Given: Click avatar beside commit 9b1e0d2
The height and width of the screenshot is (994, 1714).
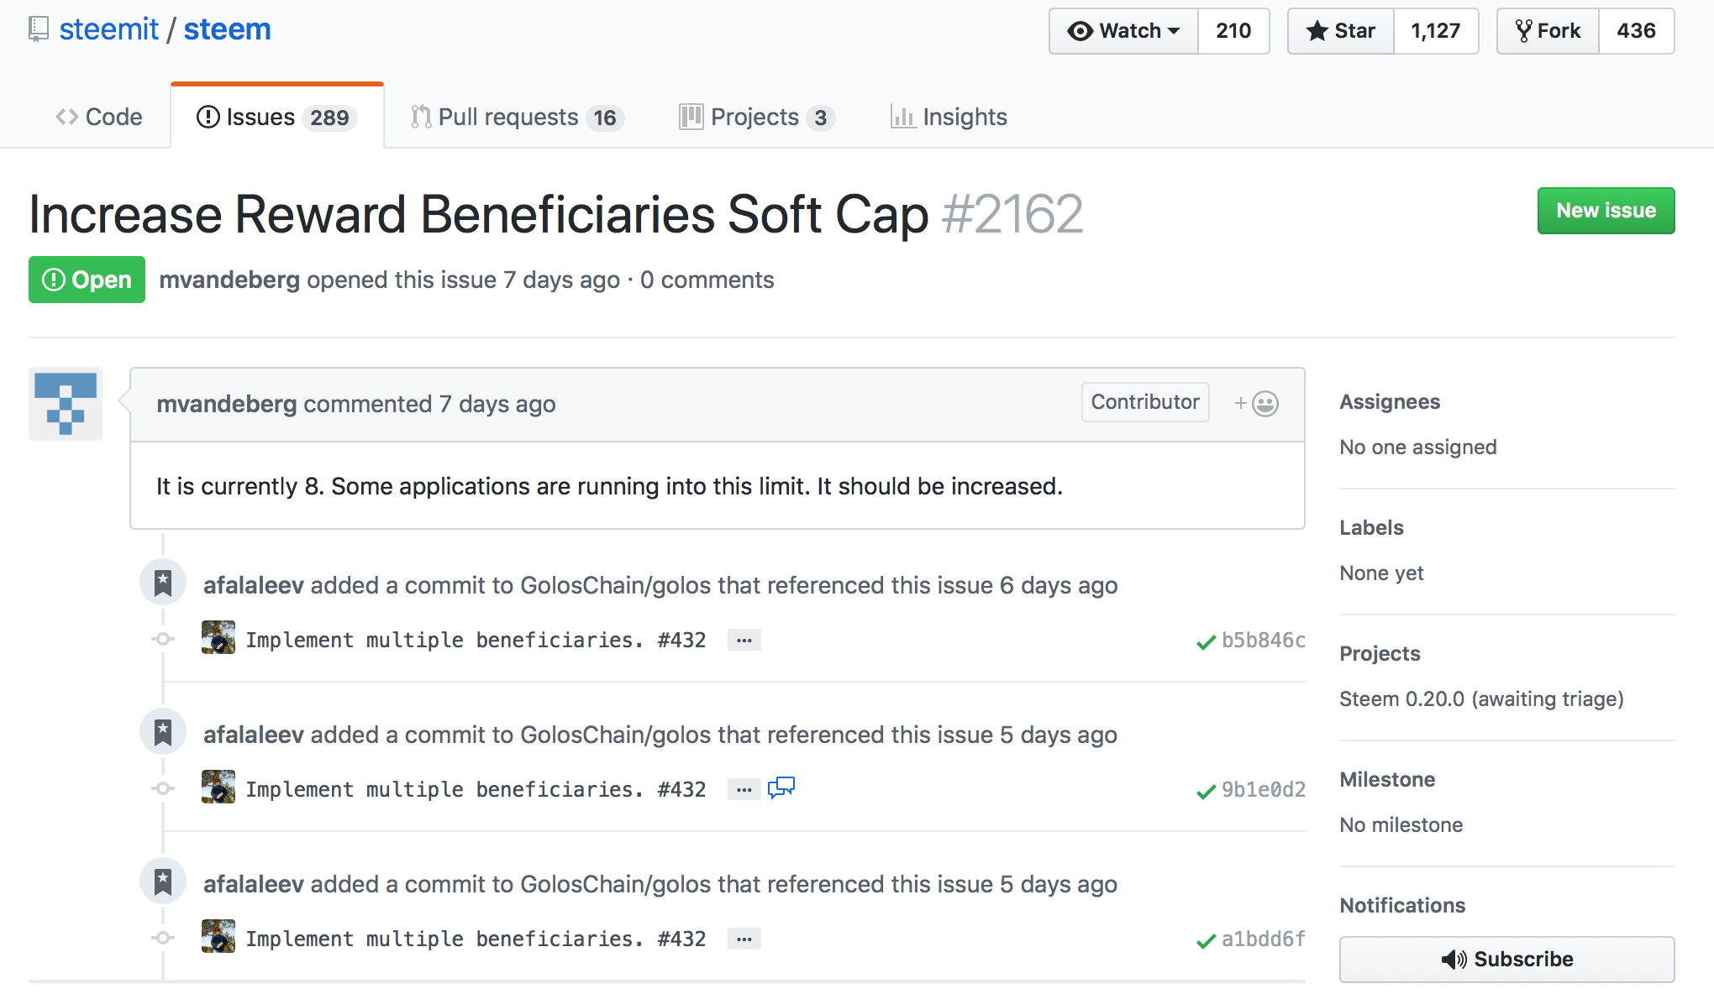Looking at the screenshot, I should pyautogui.click(x=218, y=787).
